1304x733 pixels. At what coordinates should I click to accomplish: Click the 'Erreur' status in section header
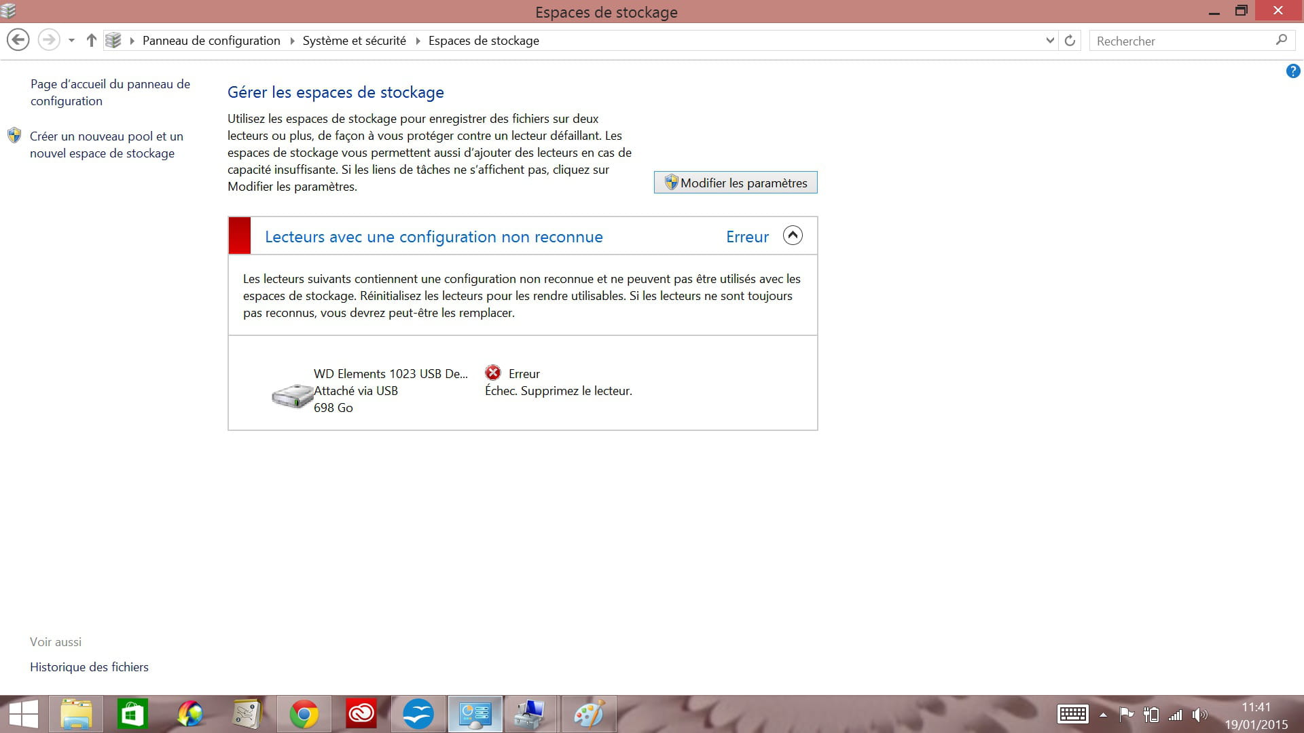click(x=747, y=237)
